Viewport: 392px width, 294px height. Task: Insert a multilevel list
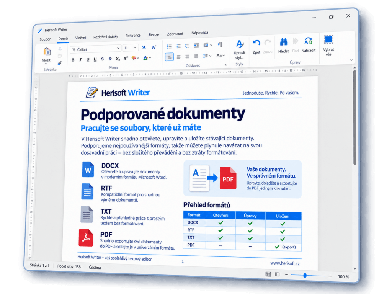187,46
